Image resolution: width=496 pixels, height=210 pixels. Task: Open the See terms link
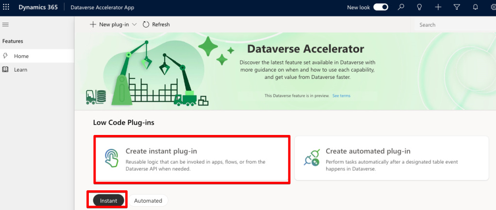[341, 95]
